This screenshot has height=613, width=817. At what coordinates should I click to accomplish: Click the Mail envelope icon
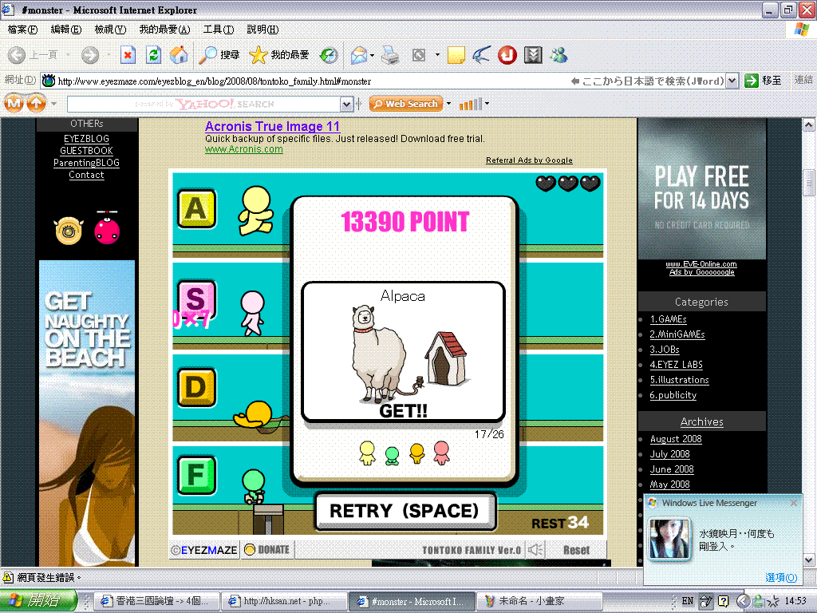[x=359, y=55]
